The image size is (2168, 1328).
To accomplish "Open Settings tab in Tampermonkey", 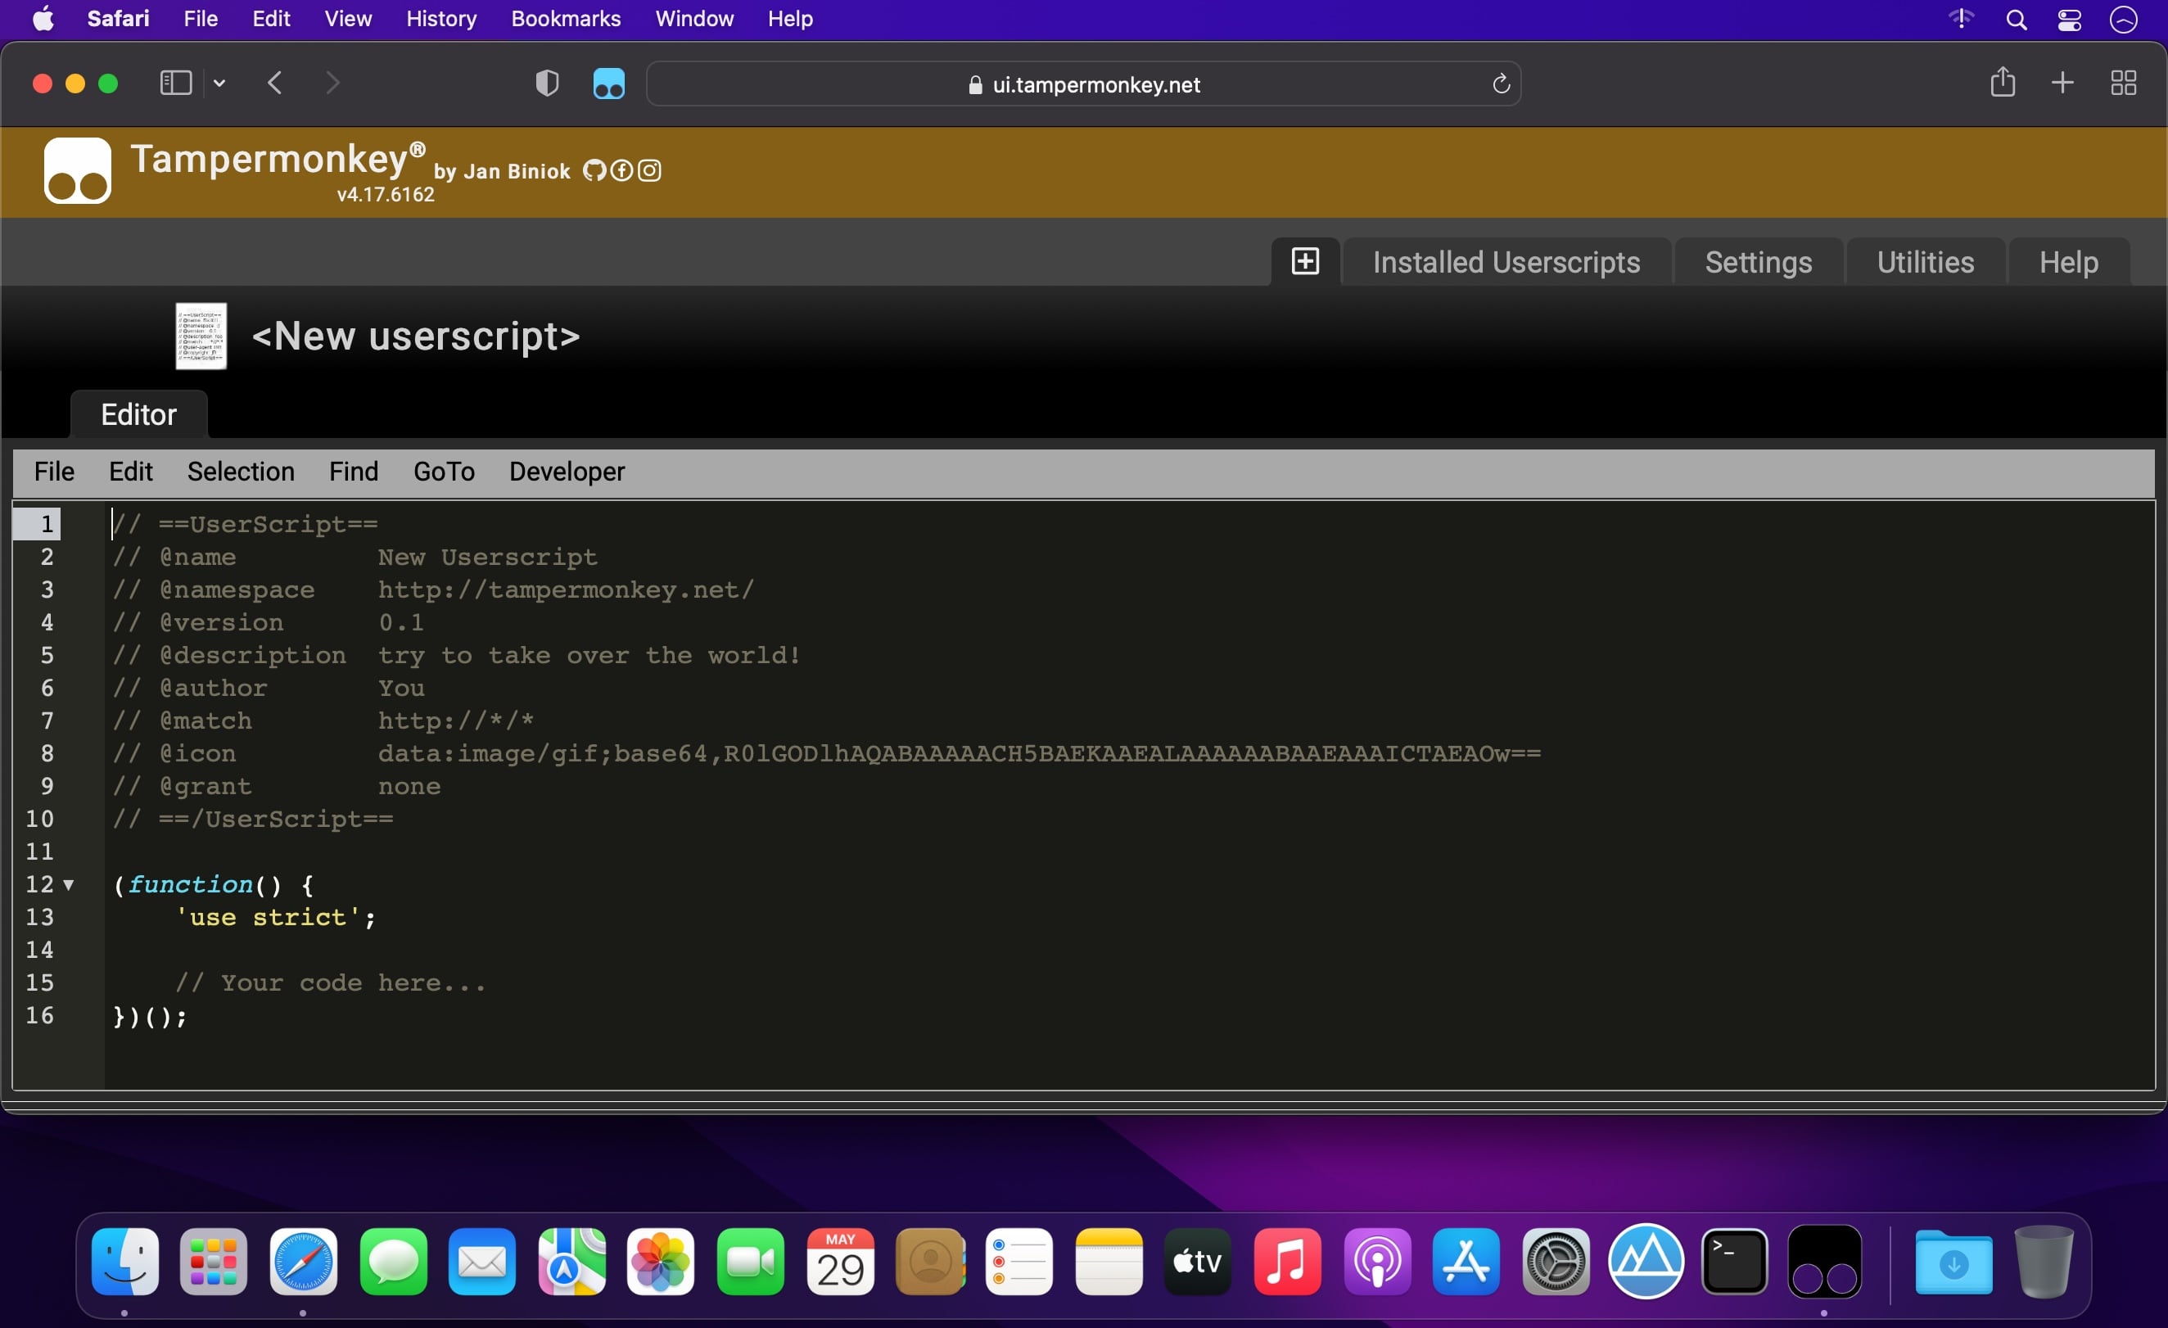I will coord(1758,261).
